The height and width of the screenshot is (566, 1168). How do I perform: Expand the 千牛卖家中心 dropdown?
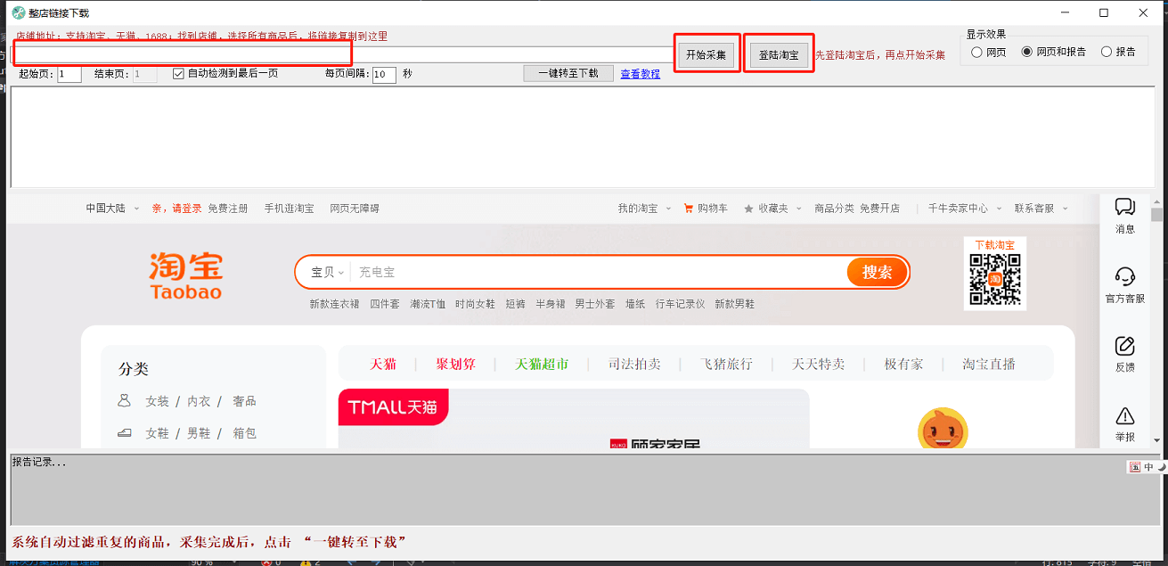pos(963,208)
